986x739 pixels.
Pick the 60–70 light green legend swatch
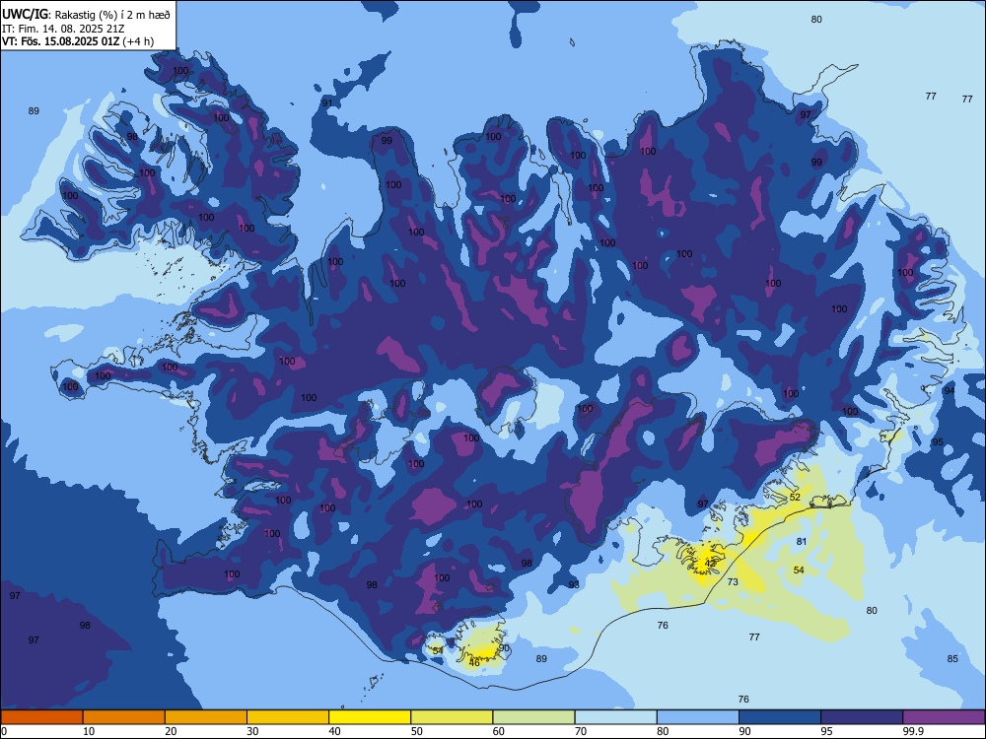pos(533,717)
